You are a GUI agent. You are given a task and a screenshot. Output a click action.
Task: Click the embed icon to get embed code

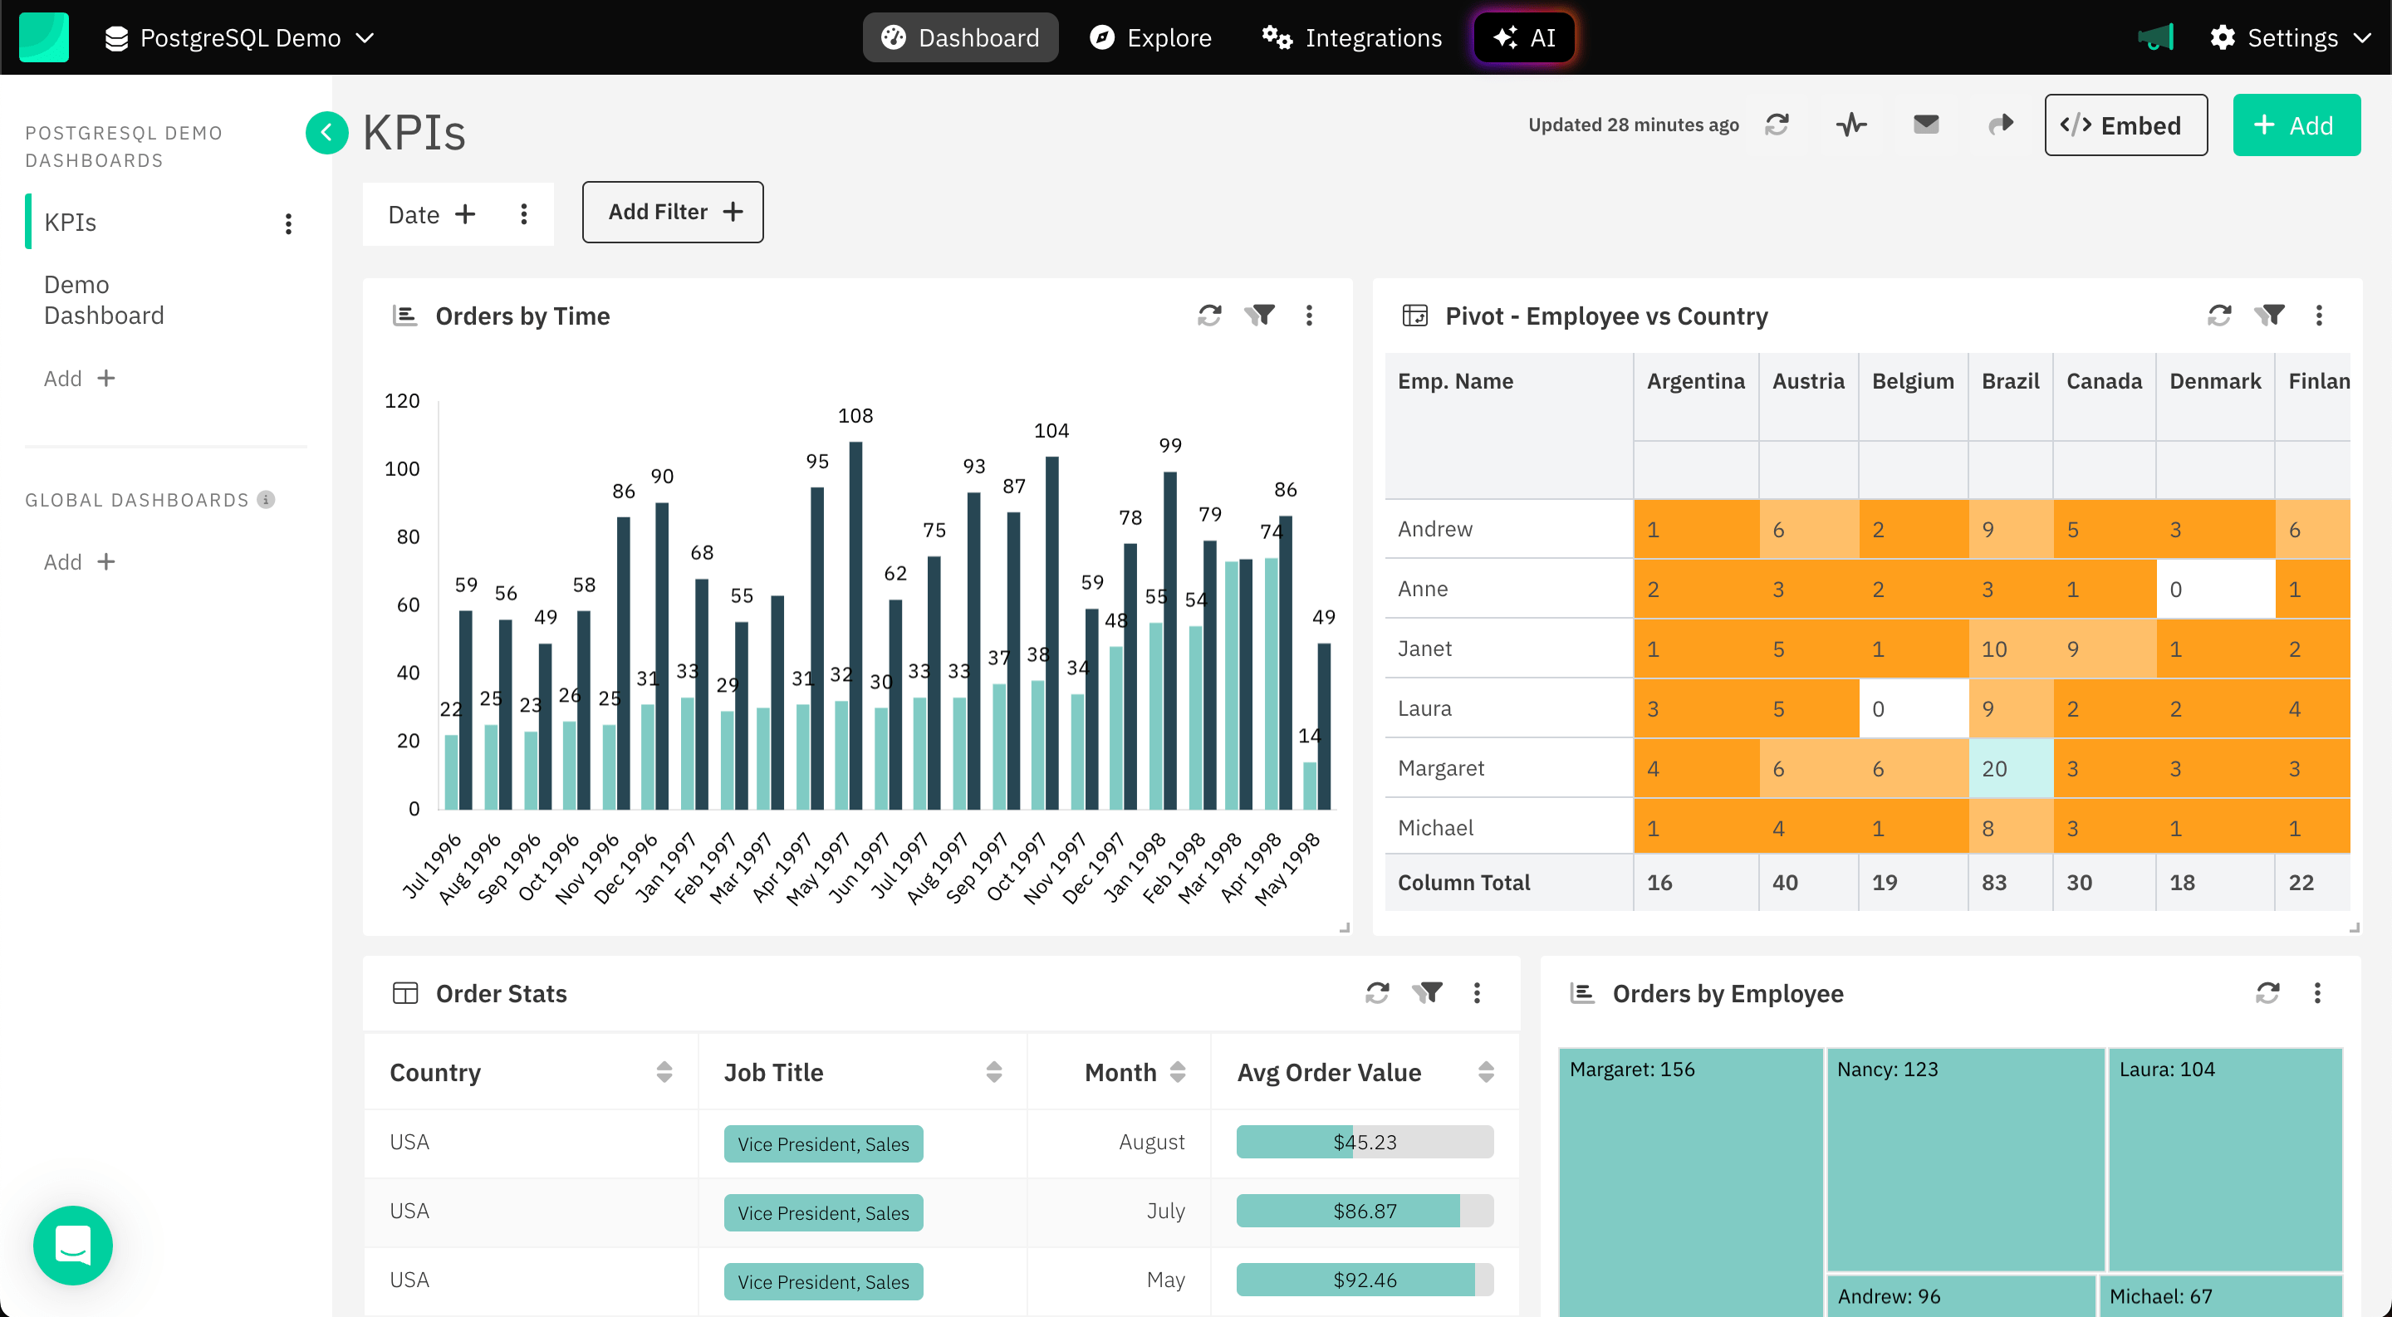click(2125, 123)
